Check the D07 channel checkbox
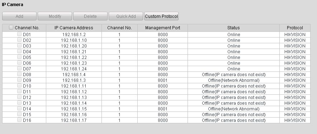This screenshot has width=317, height=134. click(19, 69)
